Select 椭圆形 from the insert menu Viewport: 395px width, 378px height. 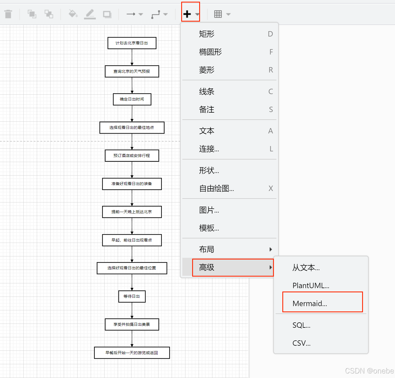coord(230,52)
